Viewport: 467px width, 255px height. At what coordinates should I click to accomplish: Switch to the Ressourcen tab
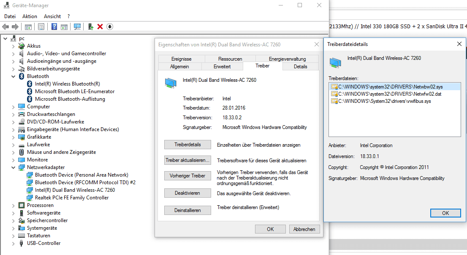click(x=230, y=59)
